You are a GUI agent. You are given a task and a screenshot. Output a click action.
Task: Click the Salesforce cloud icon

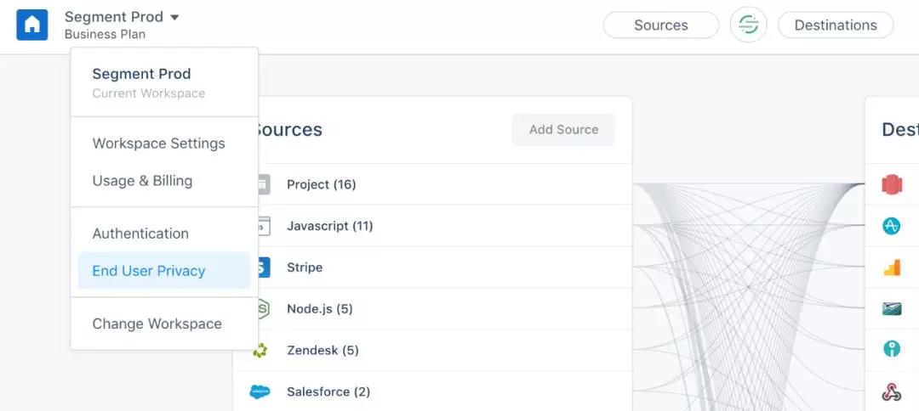(260, 391)
